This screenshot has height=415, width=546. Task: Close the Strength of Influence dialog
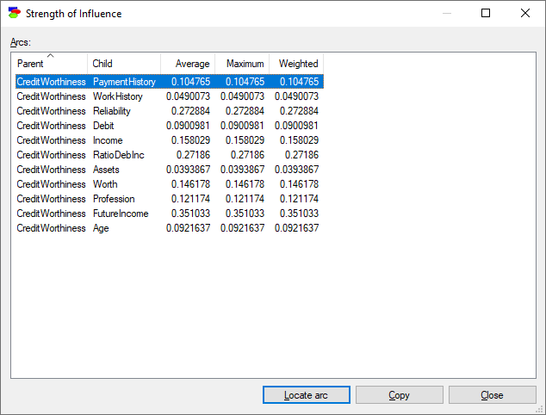[492, 395]
